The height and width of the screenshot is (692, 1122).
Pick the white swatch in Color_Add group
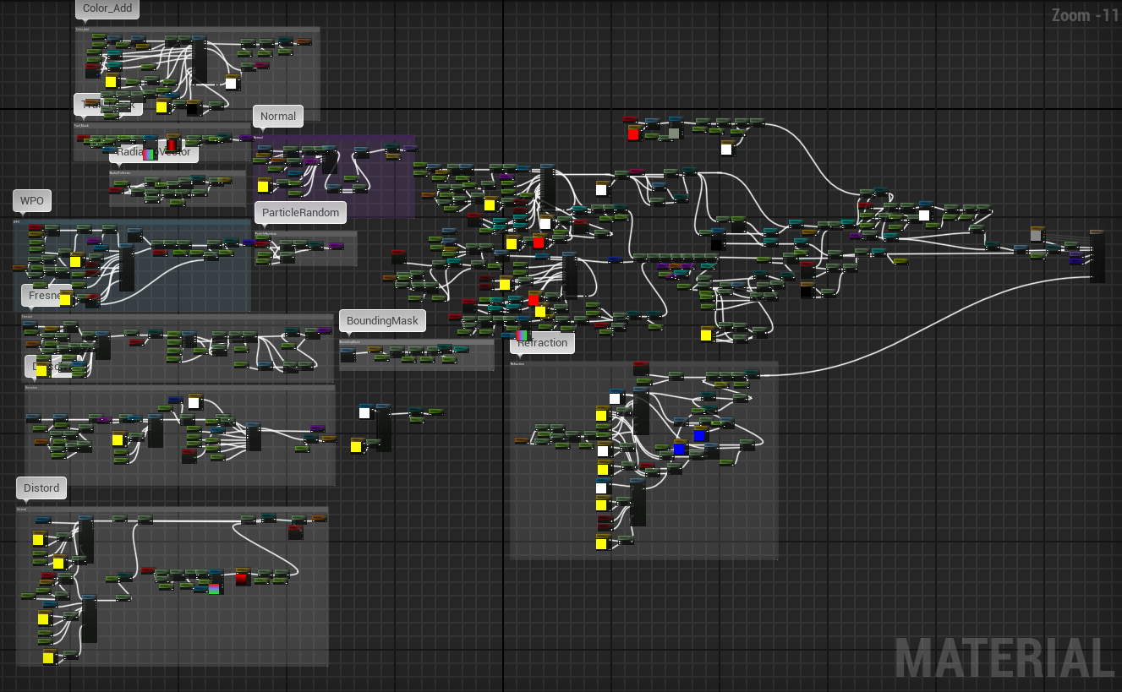[231, 83]
